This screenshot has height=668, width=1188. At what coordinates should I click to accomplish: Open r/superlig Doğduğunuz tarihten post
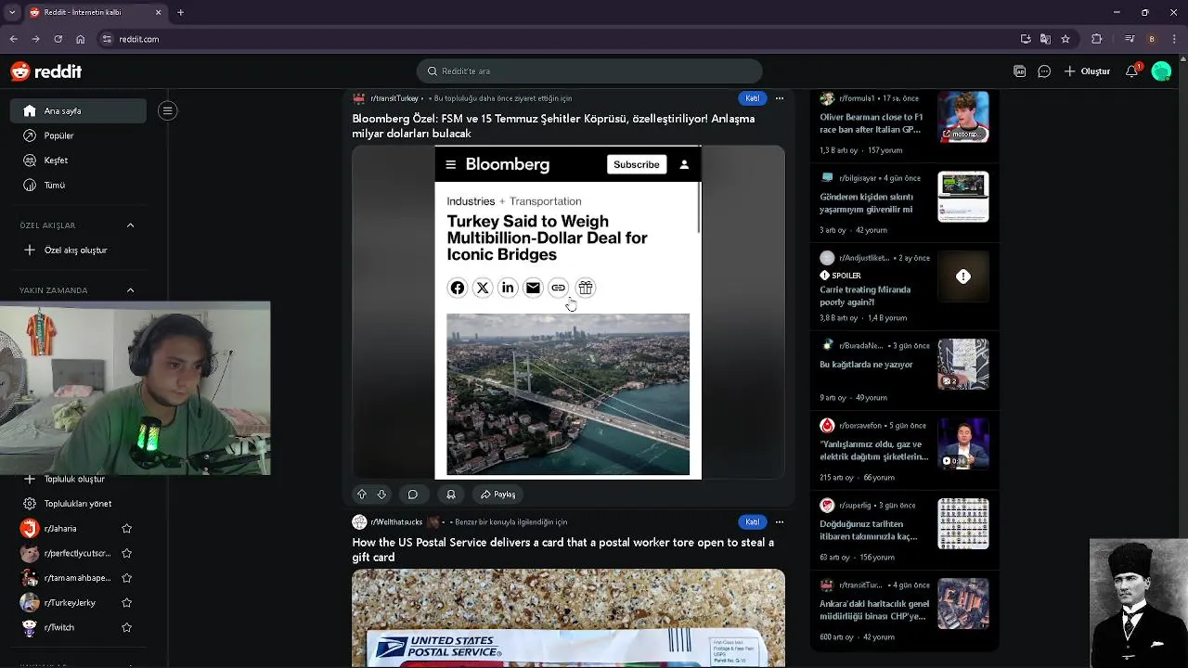pyautogui.click(x=869, y=530)
